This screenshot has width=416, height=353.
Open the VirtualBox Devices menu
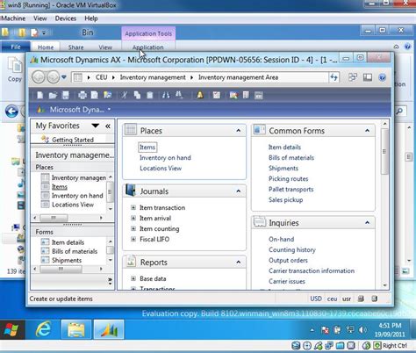pos(66,18)
